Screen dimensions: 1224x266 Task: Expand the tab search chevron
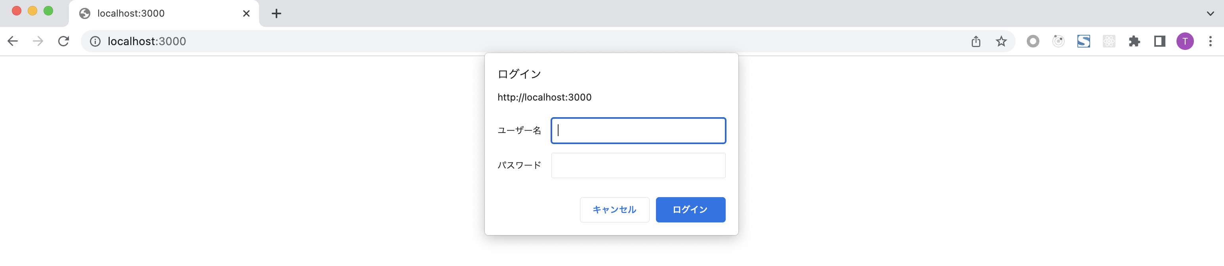1210,13
